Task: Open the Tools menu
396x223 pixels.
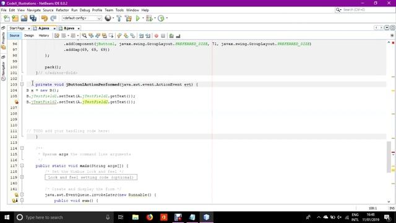Action: (119, 10)
